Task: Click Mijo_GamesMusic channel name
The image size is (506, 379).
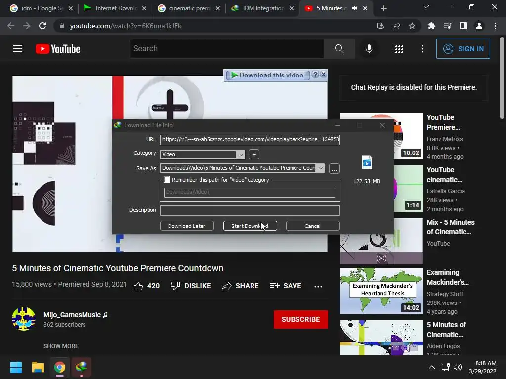Action: pos(76,315)
